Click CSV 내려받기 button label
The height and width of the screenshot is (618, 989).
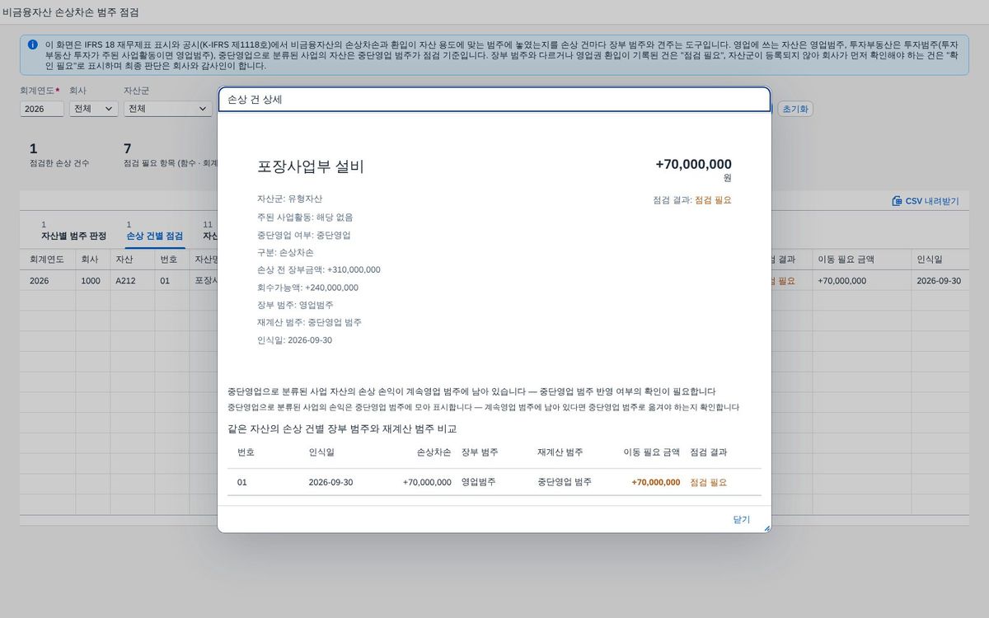click(932, 201)
